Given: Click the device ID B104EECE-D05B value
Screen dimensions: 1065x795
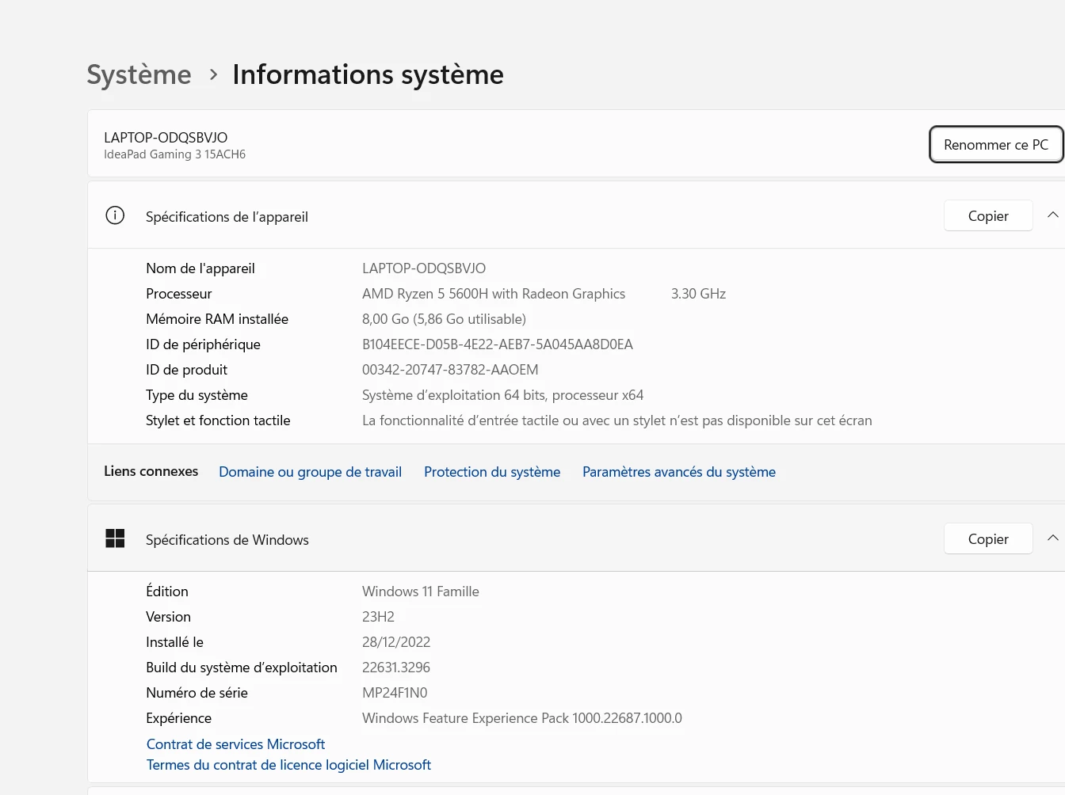Looking at the screenshot, I should (498, 344).
